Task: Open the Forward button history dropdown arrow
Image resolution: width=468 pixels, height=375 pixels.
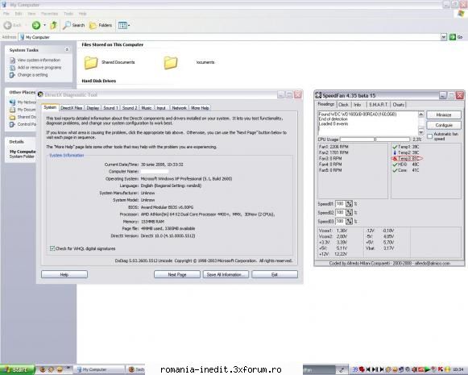Action: (44, 25)
